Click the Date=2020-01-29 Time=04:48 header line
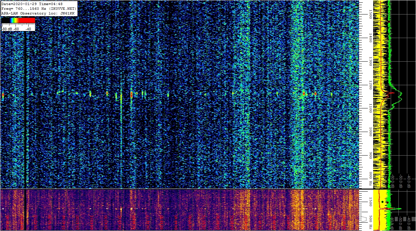The image size is (416, 231). coord(32,4)
